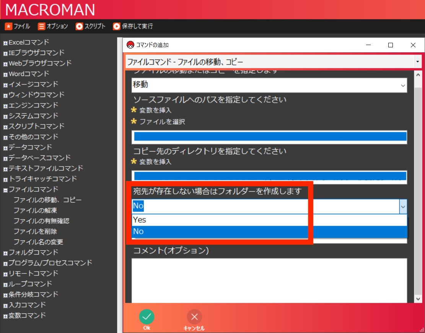Open the オプション menu
The height and width of the screenshot is (333, 425).
click(x=53, y=26)
